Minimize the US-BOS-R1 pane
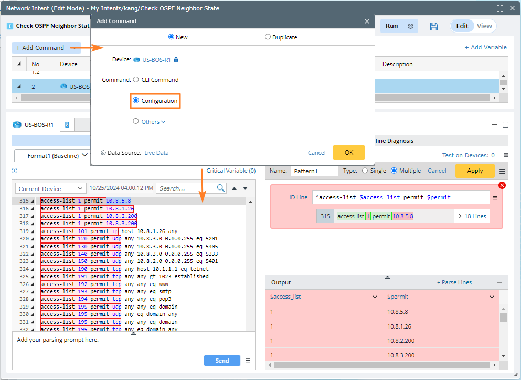The height and width of the screenshot is (380, 521). (x=494, y=125)
